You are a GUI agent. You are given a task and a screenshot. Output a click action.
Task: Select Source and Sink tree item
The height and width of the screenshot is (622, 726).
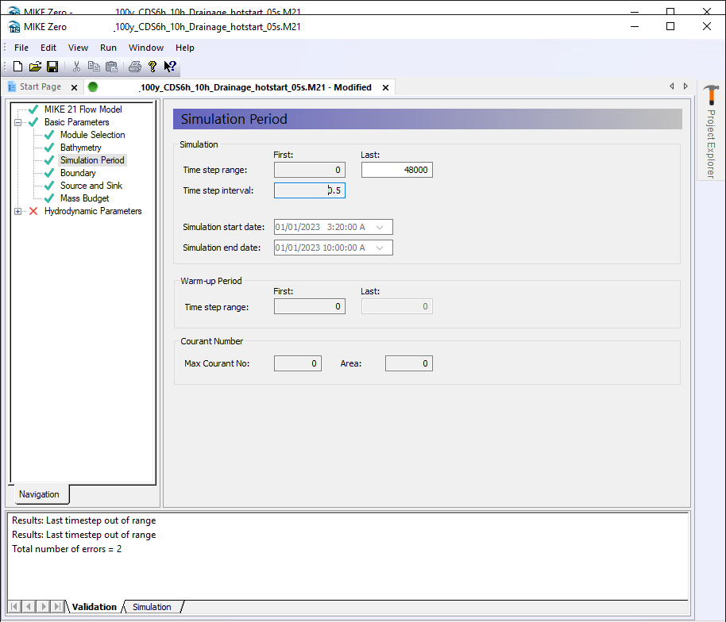pyautogui.click(x=91, y=186)
